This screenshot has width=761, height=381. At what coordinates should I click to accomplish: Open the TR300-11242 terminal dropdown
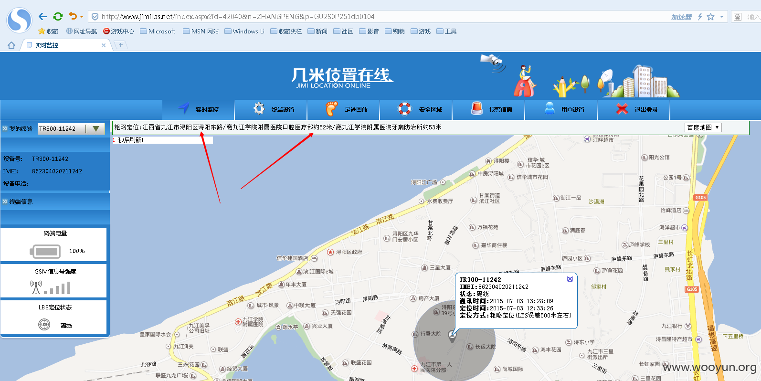point(71,128)
